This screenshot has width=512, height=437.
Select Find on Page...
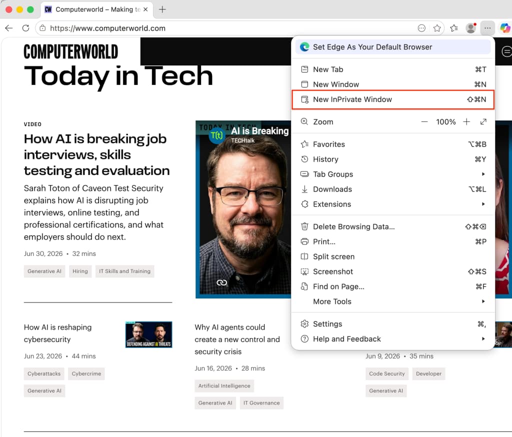tap(393, 287)
